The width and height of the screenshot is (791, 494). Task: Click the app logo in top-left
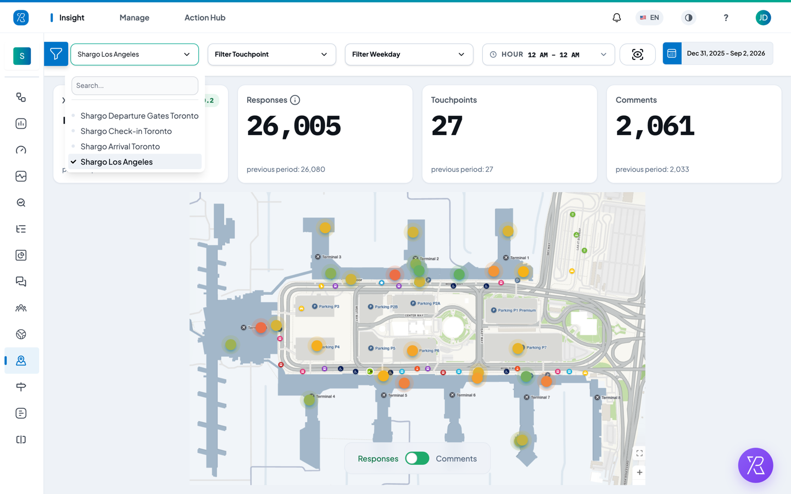coord(21,18)
